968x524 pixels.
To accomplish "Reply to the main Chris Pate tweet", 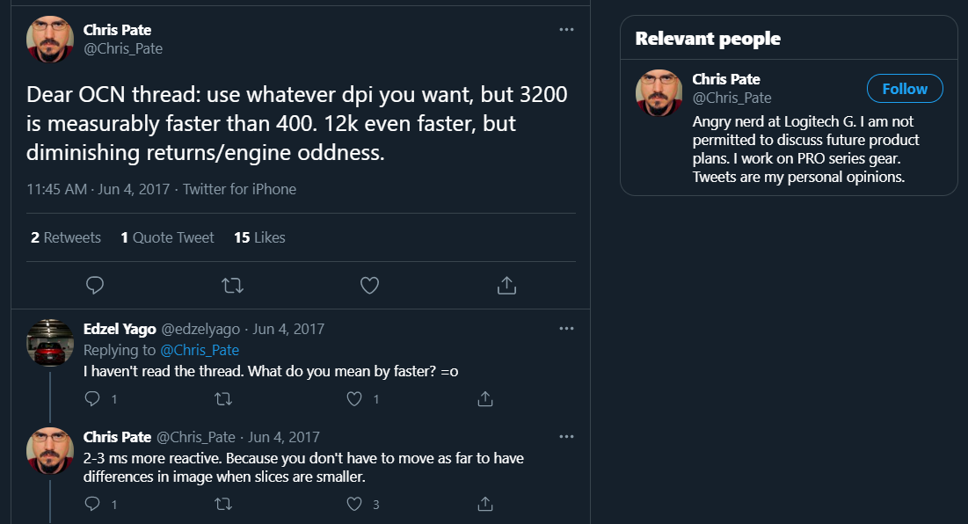I will coord(96,285).
